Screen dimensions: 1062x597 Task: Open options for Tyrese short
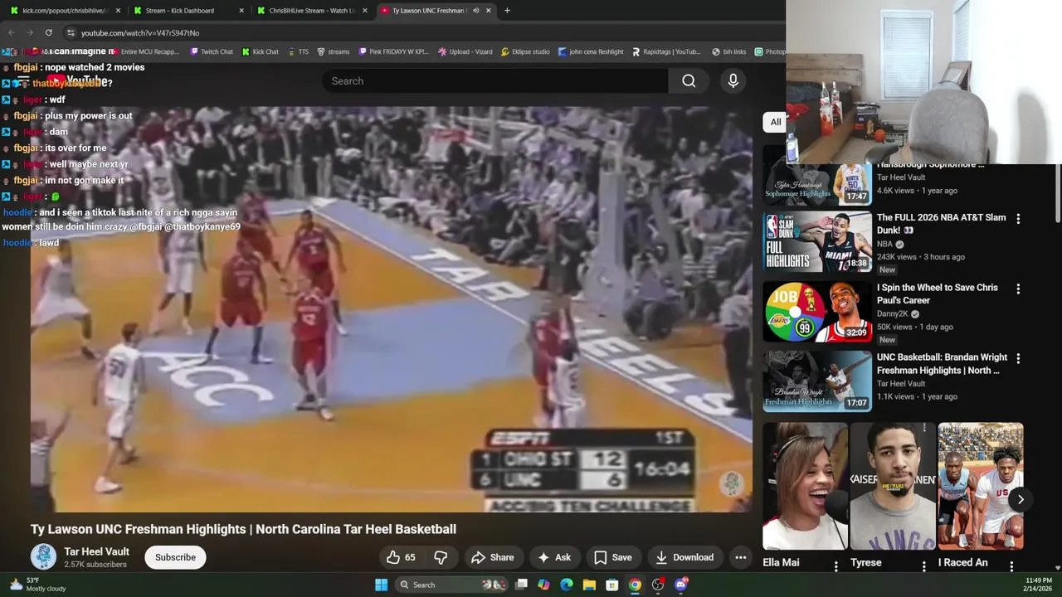click(923, 565)
